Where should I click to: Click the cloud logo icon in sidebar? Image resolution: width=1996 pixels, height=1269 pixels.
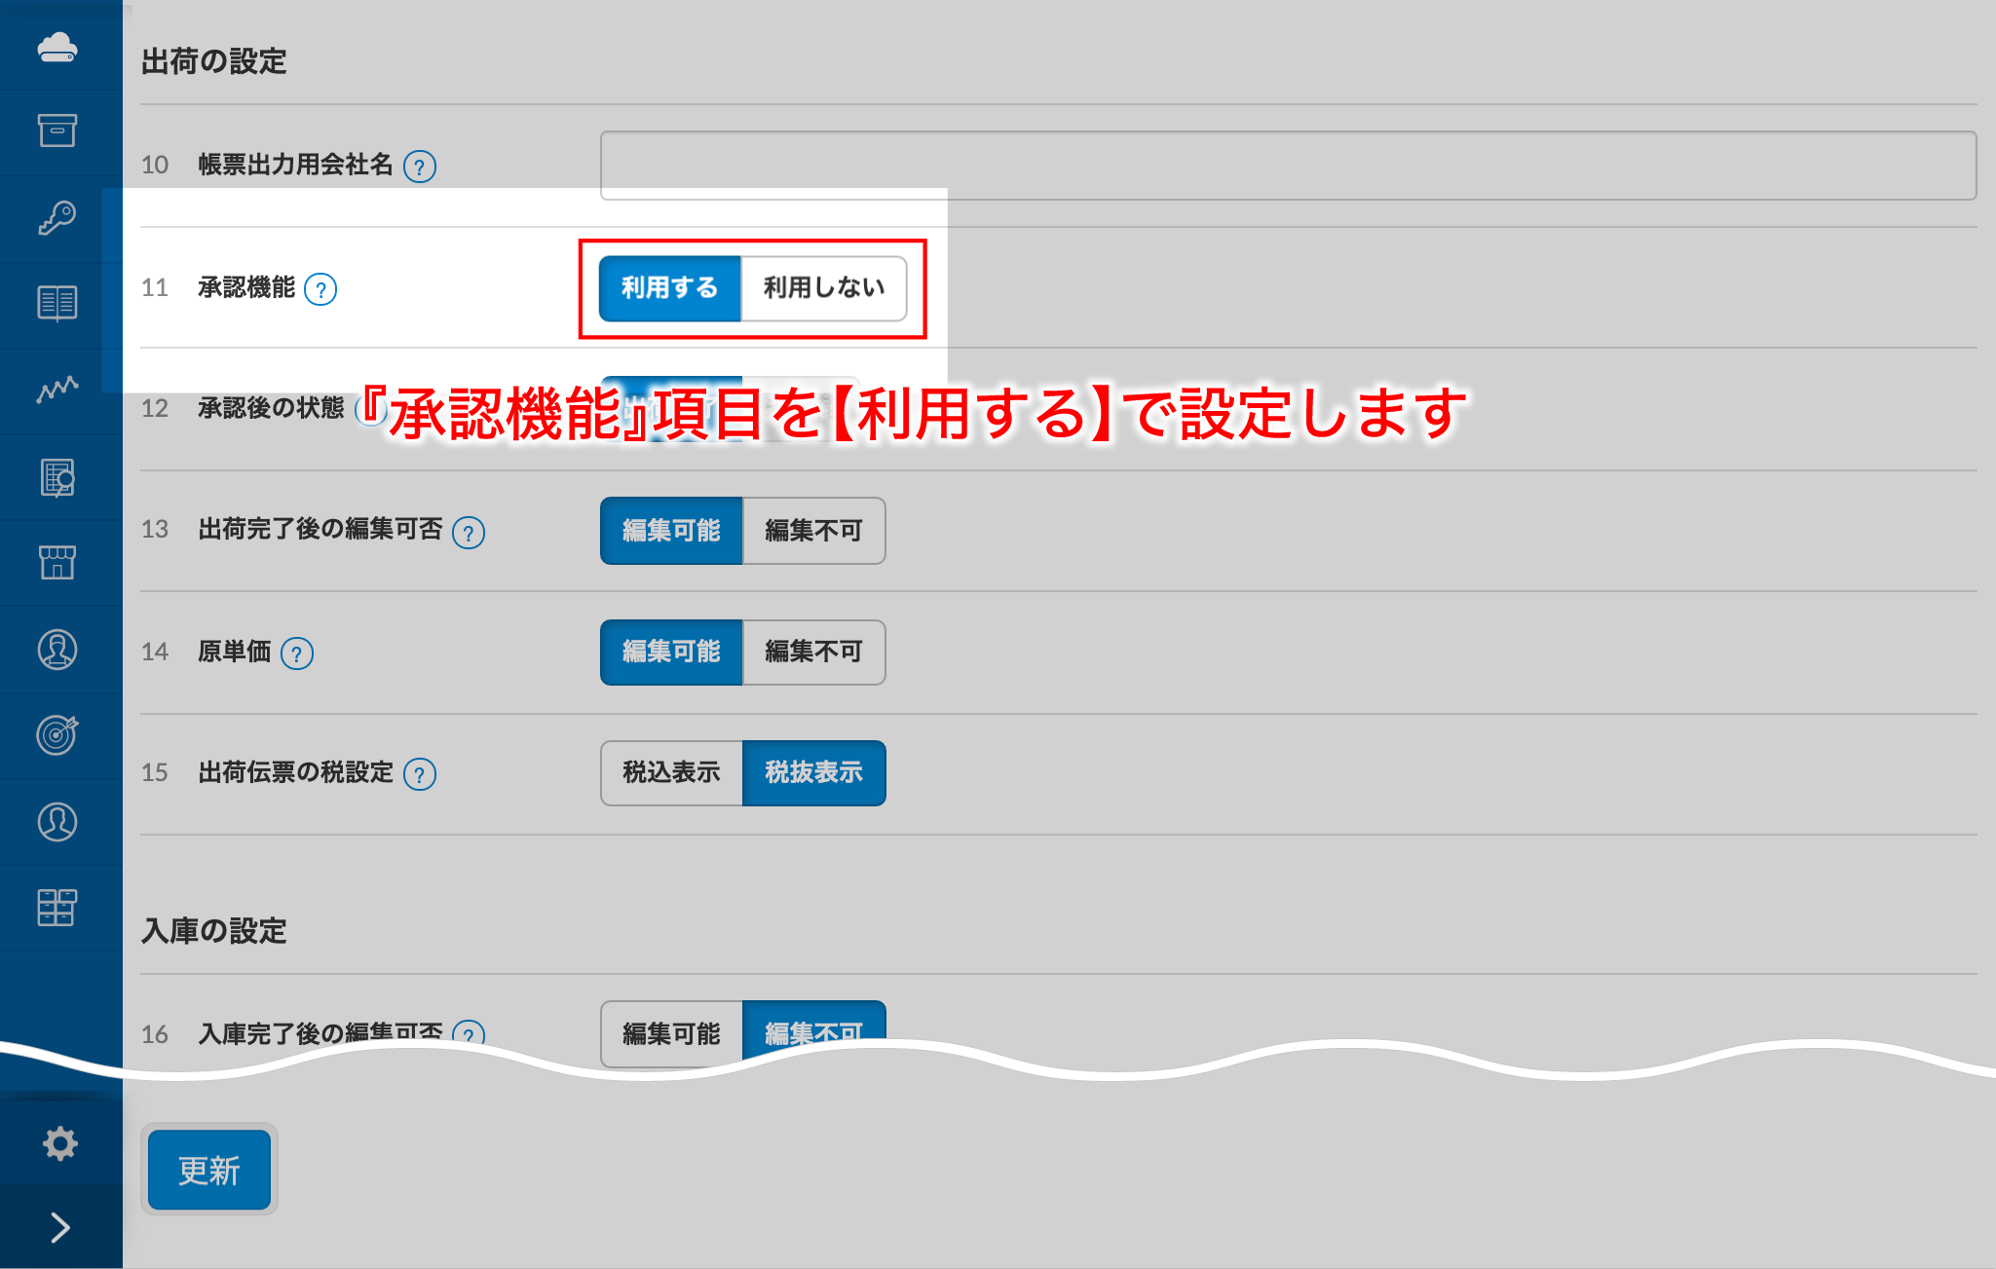[x=57, y=46]
